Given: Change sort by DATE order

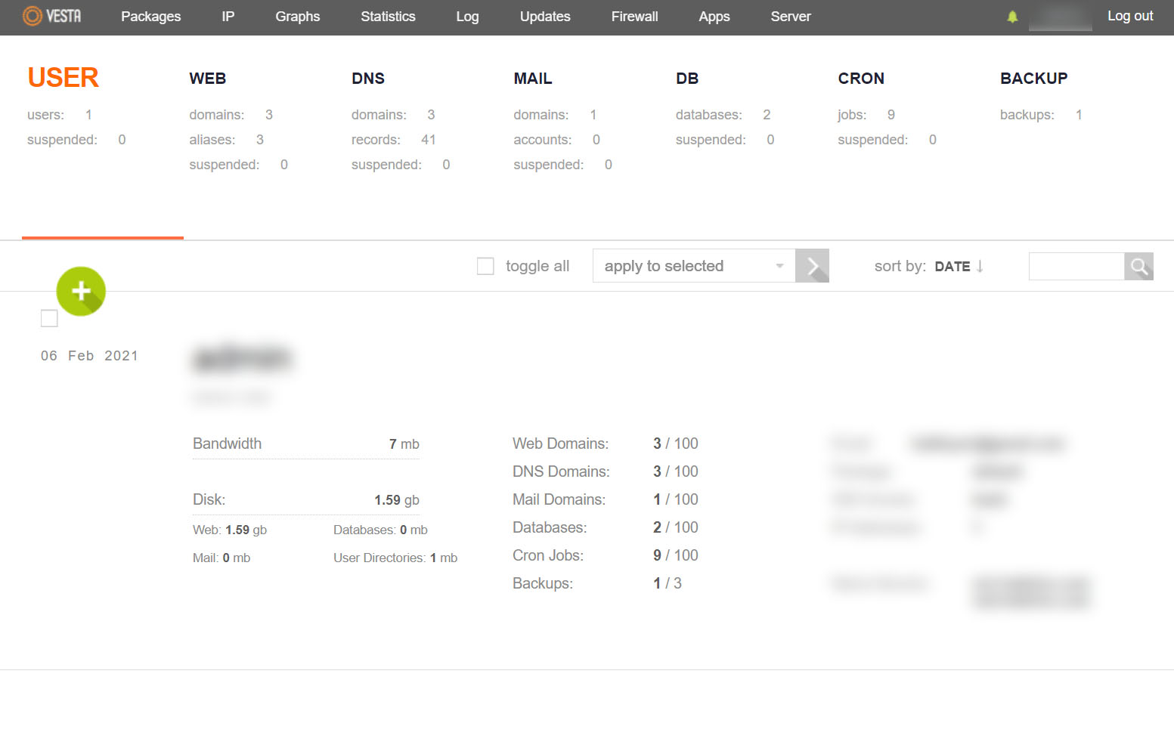Looking at the screenshot, I should point(959,266).
